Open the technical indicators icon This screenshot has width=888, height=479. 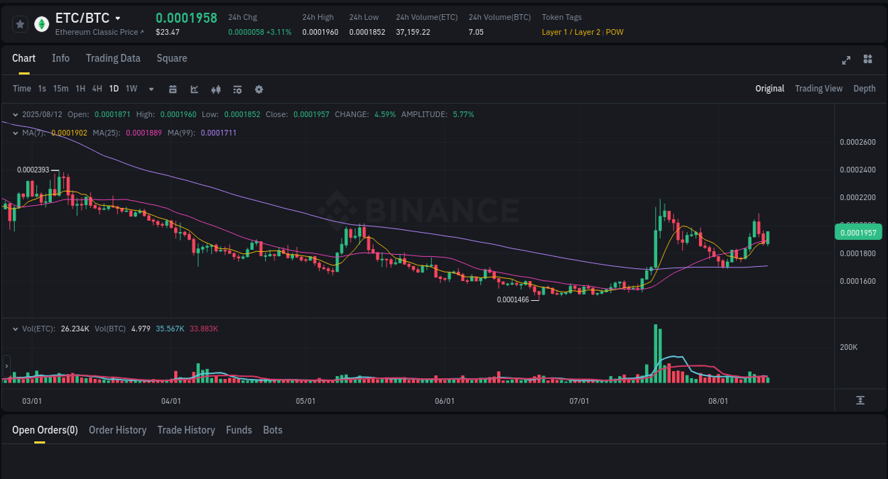[x=237, y=89]
